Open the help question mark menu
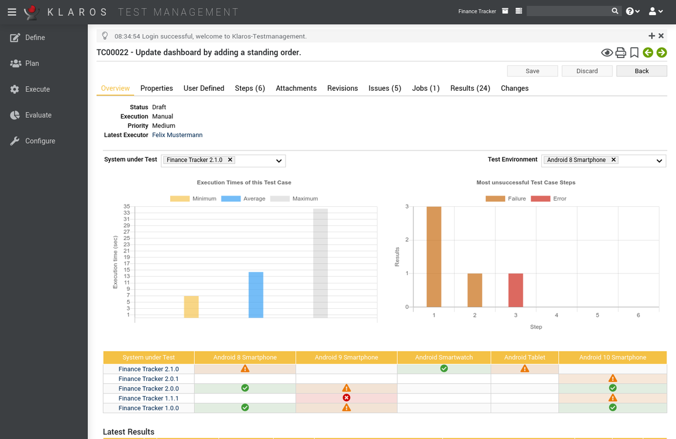This screenshot has width=676, height=439. click(x=633, y=11)
